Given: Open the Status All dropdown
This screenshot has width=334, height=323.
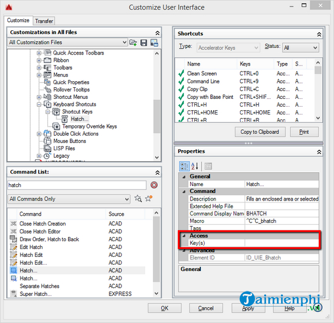Looking at the screenshot, I should (x=301, y=48).
